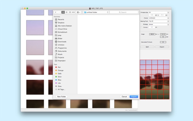Select Downloads folder in the sidebar
Viewport: 193px width, 121px height.
tap(62, 42)
